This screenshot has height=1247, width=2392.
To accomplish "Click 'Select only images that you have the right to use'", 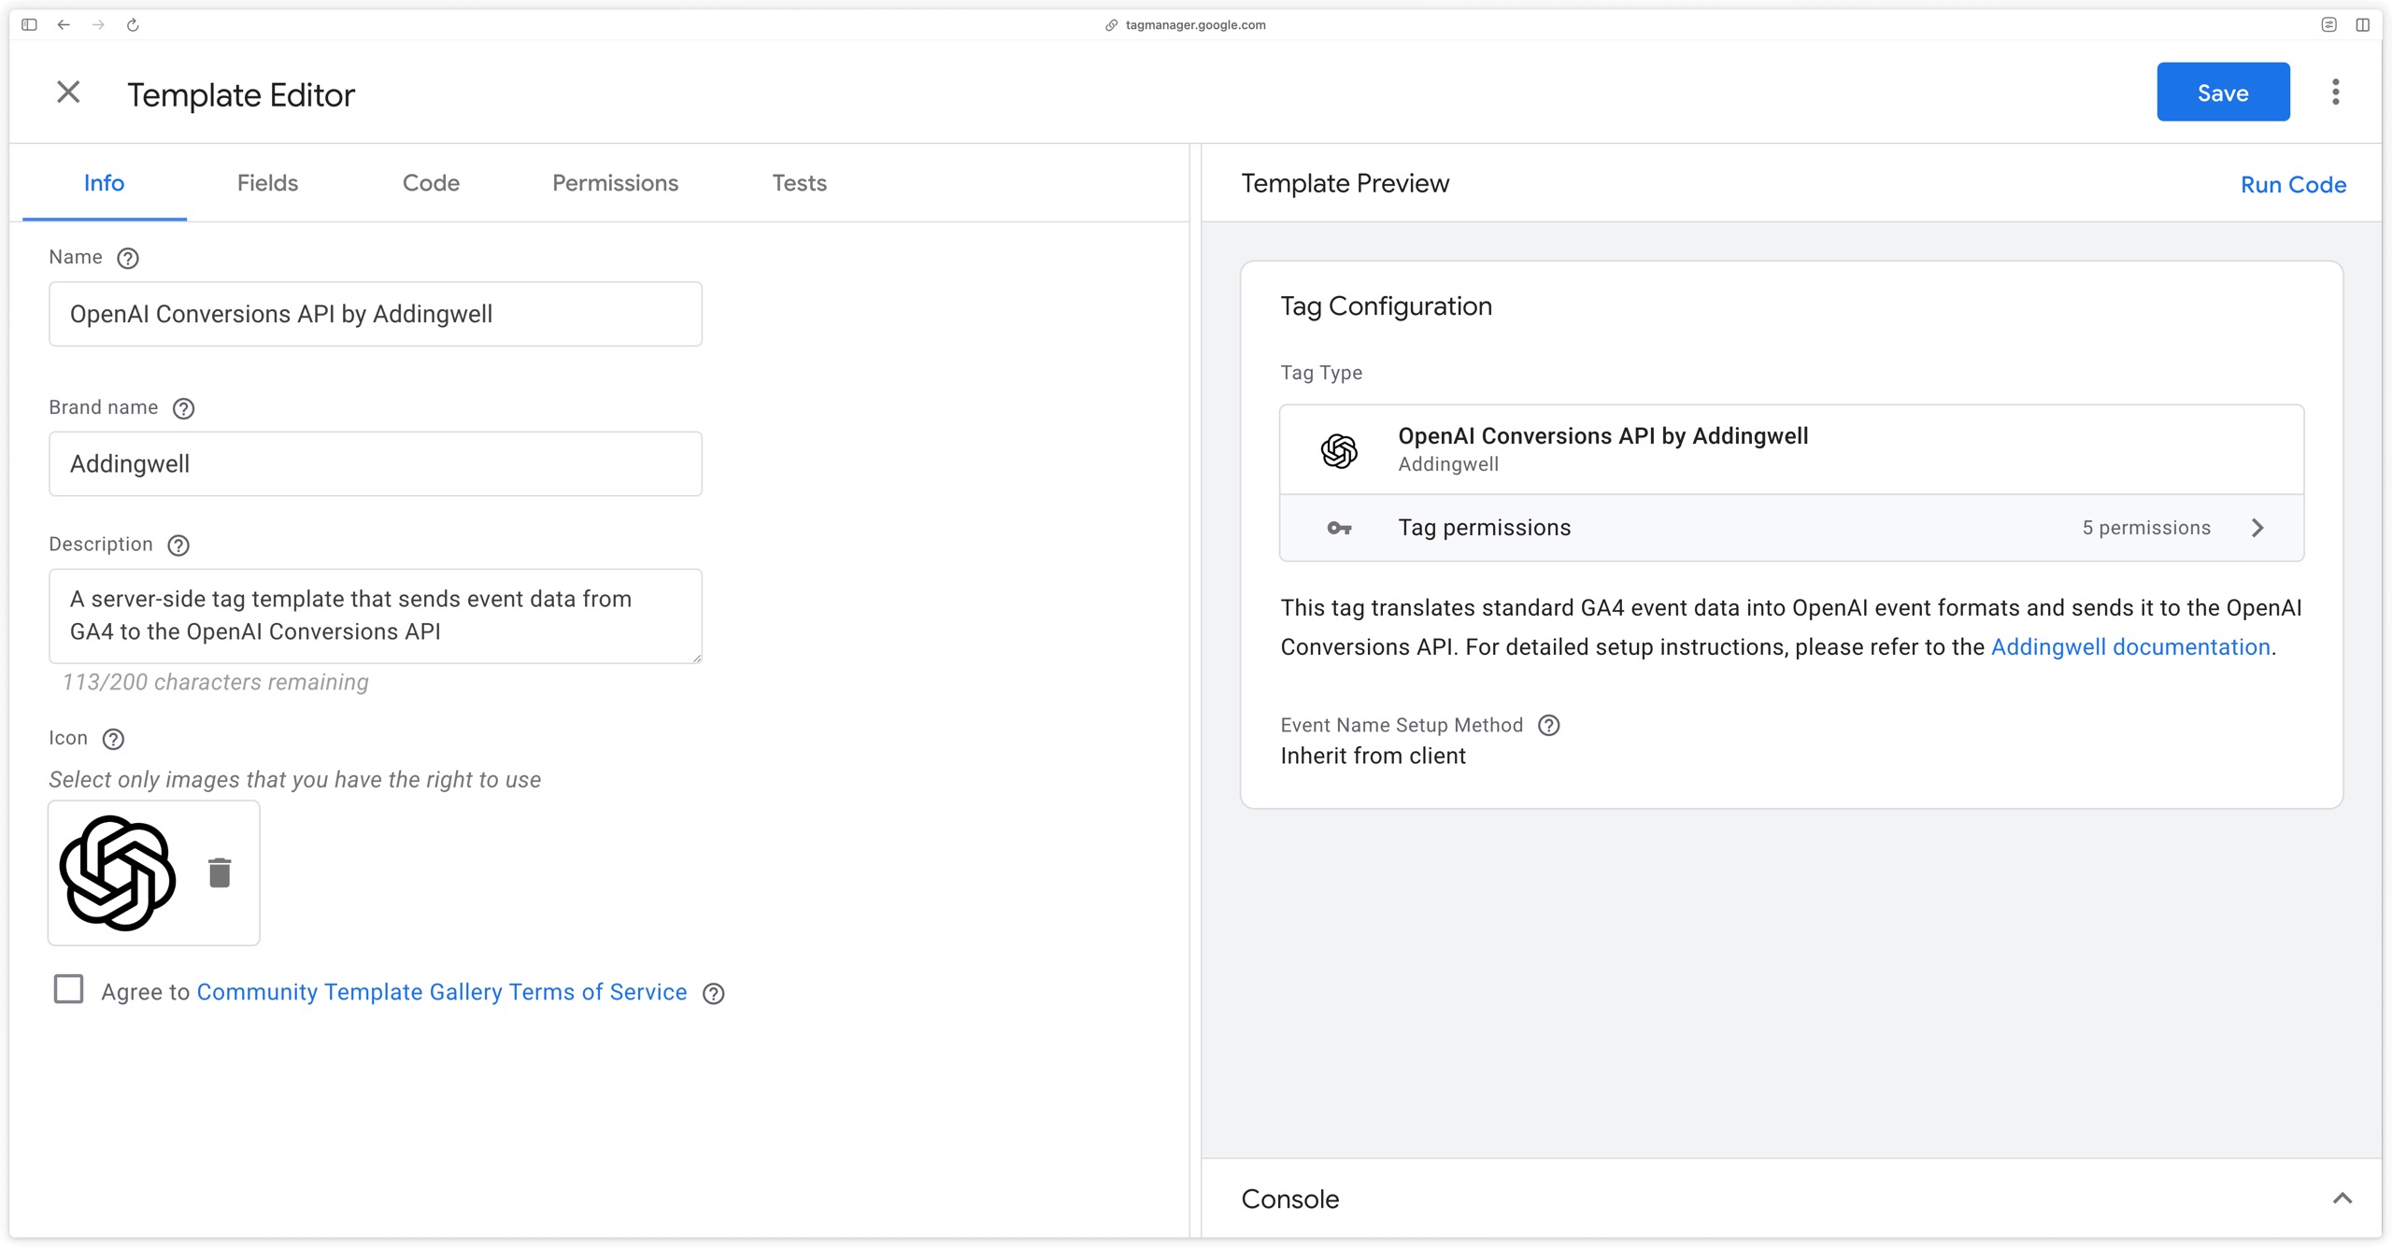I will [x=295, y=781].
